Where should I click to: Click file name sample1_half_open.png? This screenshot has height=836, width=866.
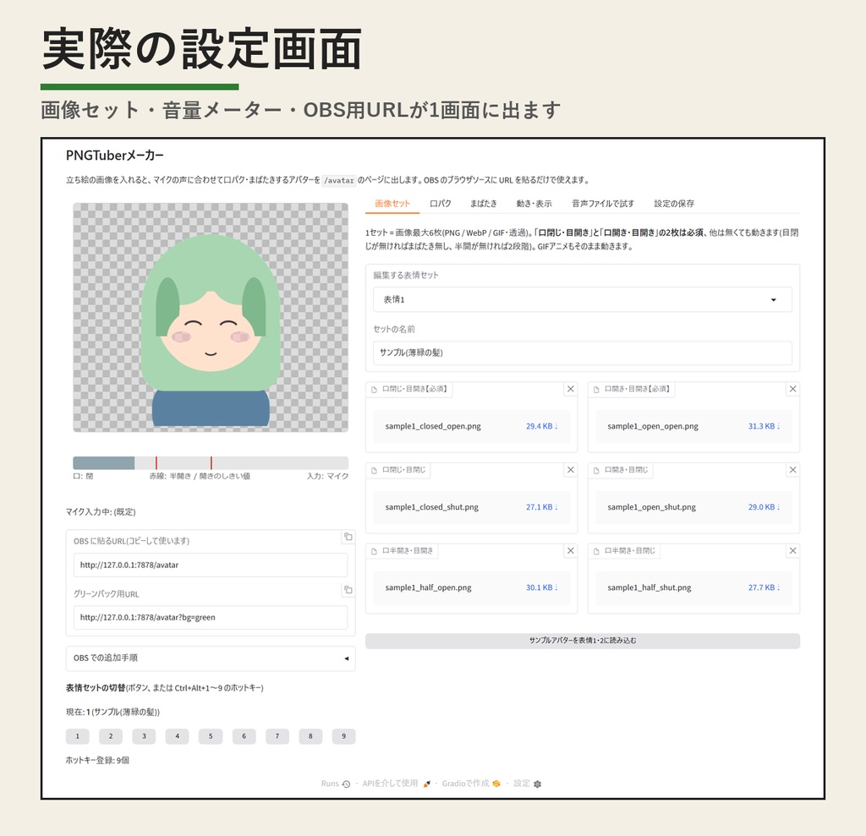click(429, 587)
